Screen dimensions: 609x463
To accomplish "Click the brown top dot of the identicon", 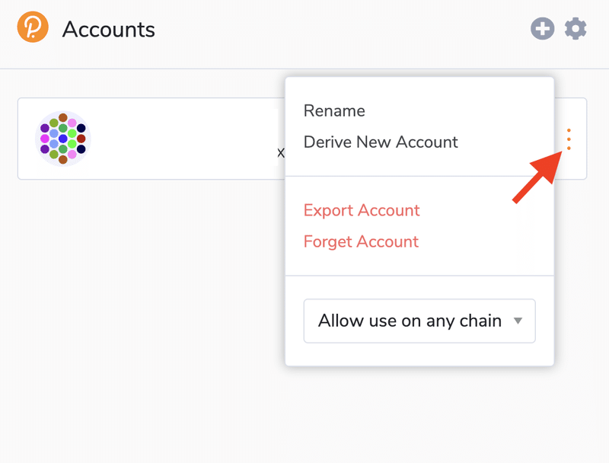I will click(63, 118).
